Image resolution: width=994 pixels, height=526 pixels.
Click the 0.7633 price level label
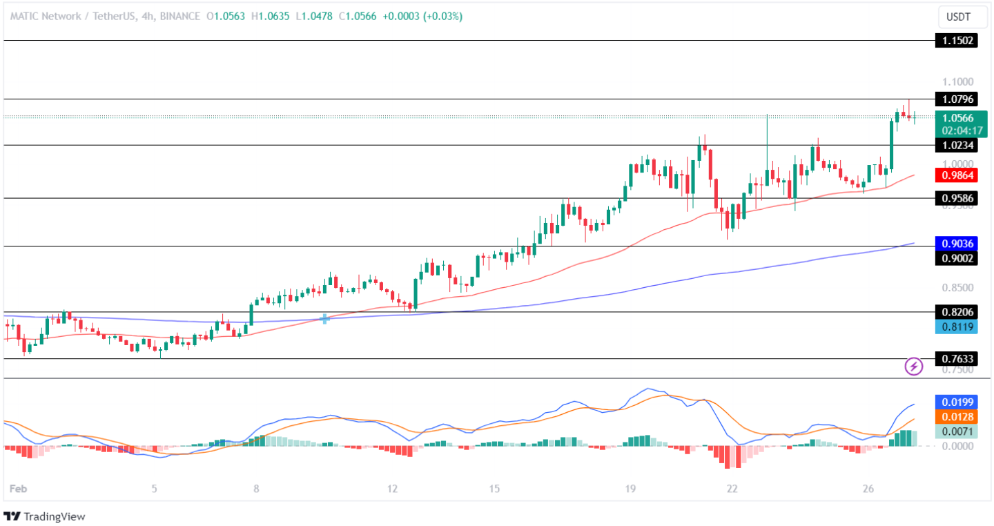(956, 359)
